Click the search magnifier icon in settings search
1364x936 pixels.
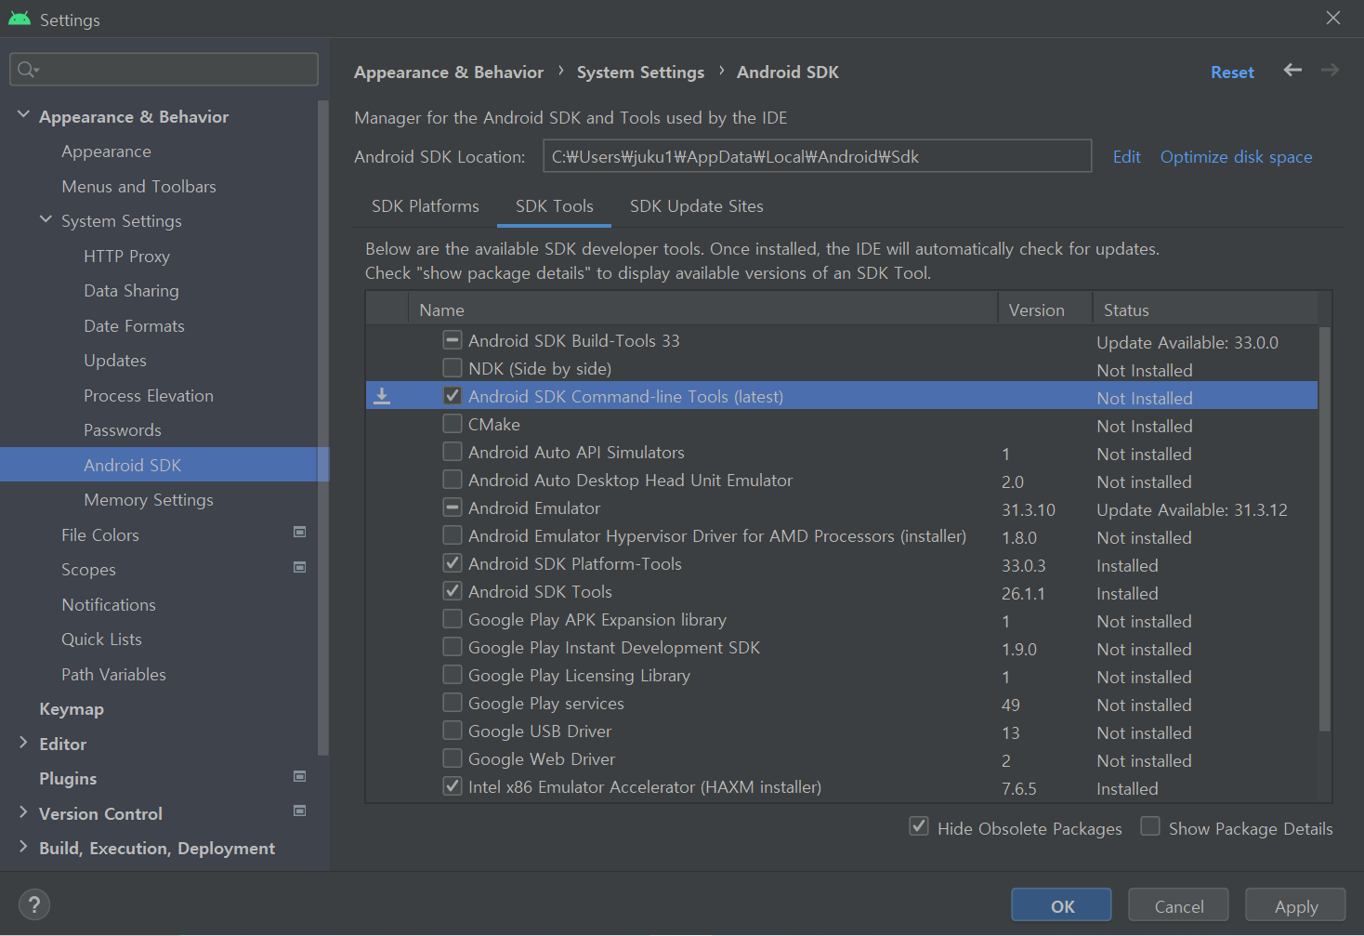click(28, 70)
